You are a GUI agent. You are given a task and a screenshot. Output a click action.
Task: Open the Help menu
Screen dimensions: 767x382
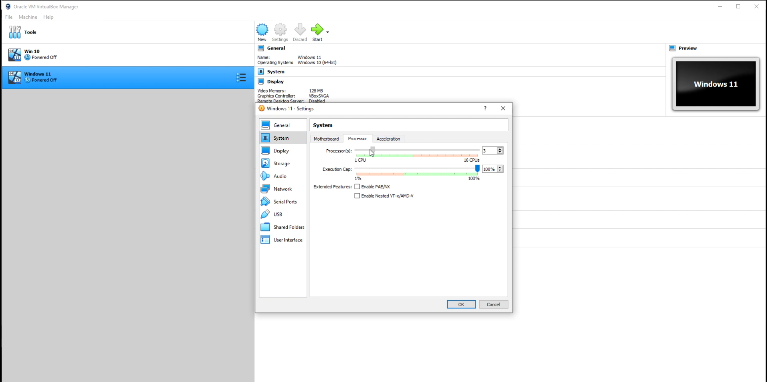(x=48, y=17)
